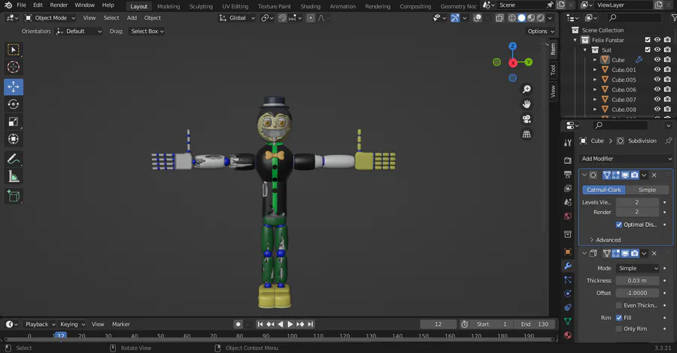
Task: Open the Solidify Mode Simple dropdown
Action: click(638, 268)
